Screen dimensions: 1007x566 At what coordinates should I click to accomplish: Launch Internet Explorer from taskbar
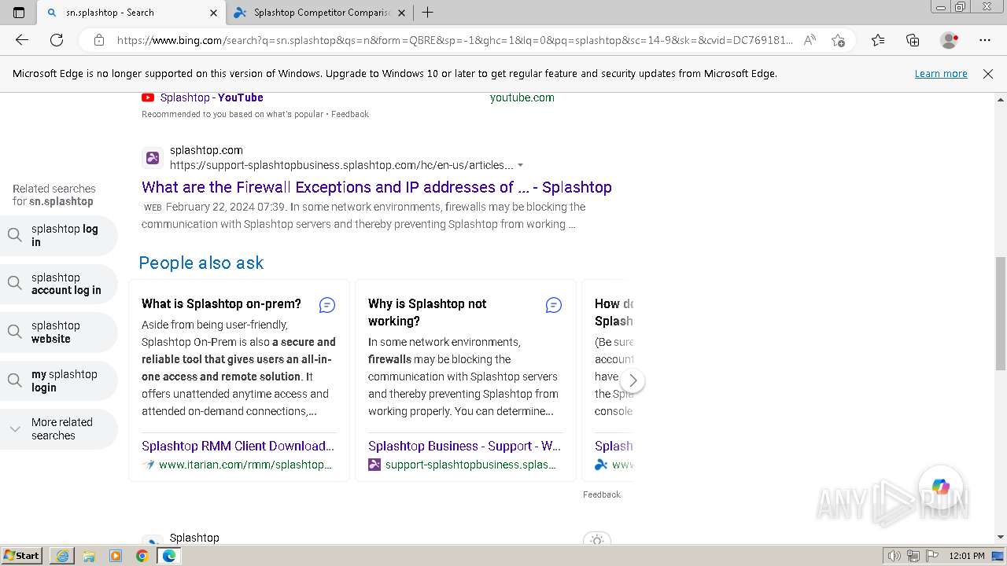(x=62, y=556)
